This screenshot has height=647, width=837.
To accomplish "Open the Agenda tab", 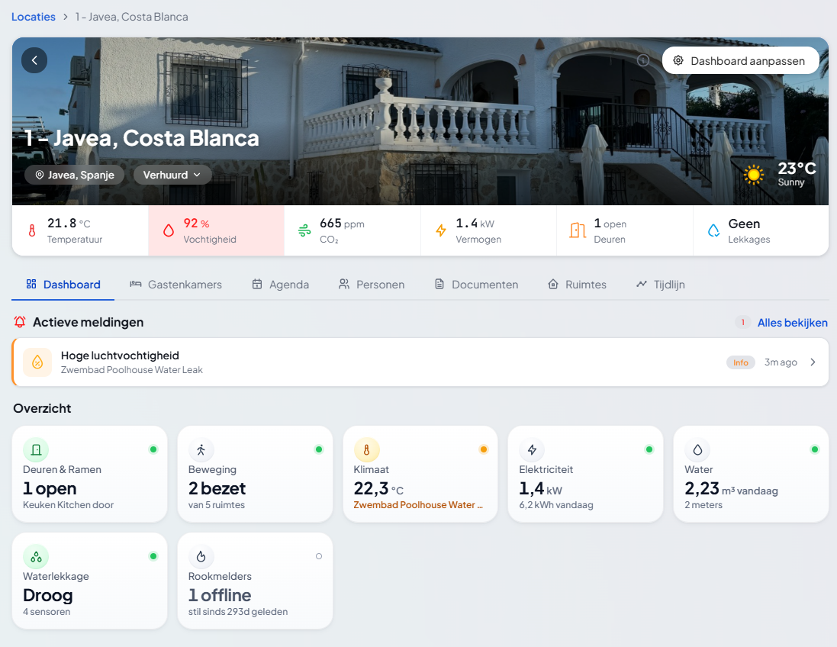I will point(280,285).
